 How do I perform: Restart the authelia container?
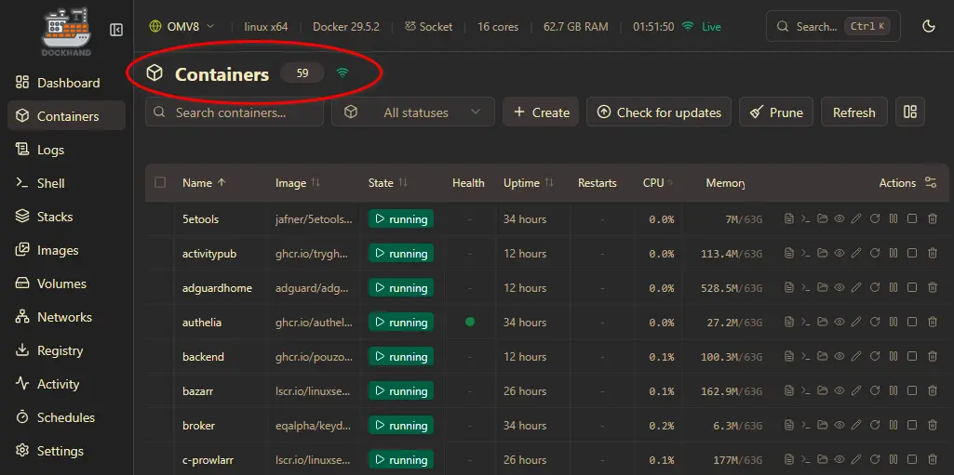(875, 322)
